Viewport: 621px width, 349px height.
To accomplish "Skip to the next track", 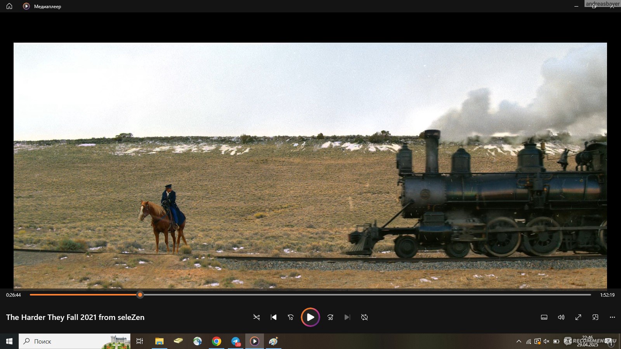I will (347, 317).
